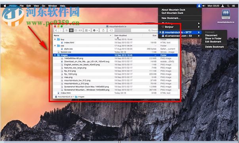This screenshot has height=143, width=239.
Task: Open the File menu
Action: pos(21,6)
